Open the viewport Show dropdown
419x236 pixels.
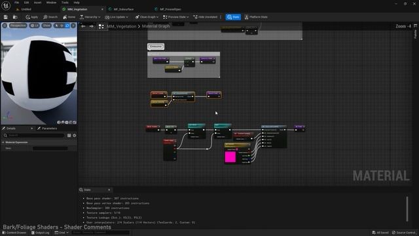click(46, 26)
